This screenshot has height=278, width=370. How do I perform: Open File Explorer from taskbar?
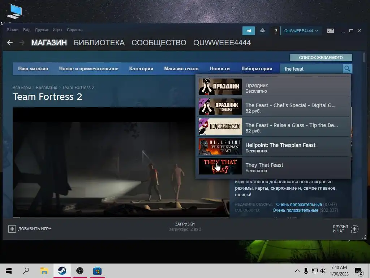44,271
